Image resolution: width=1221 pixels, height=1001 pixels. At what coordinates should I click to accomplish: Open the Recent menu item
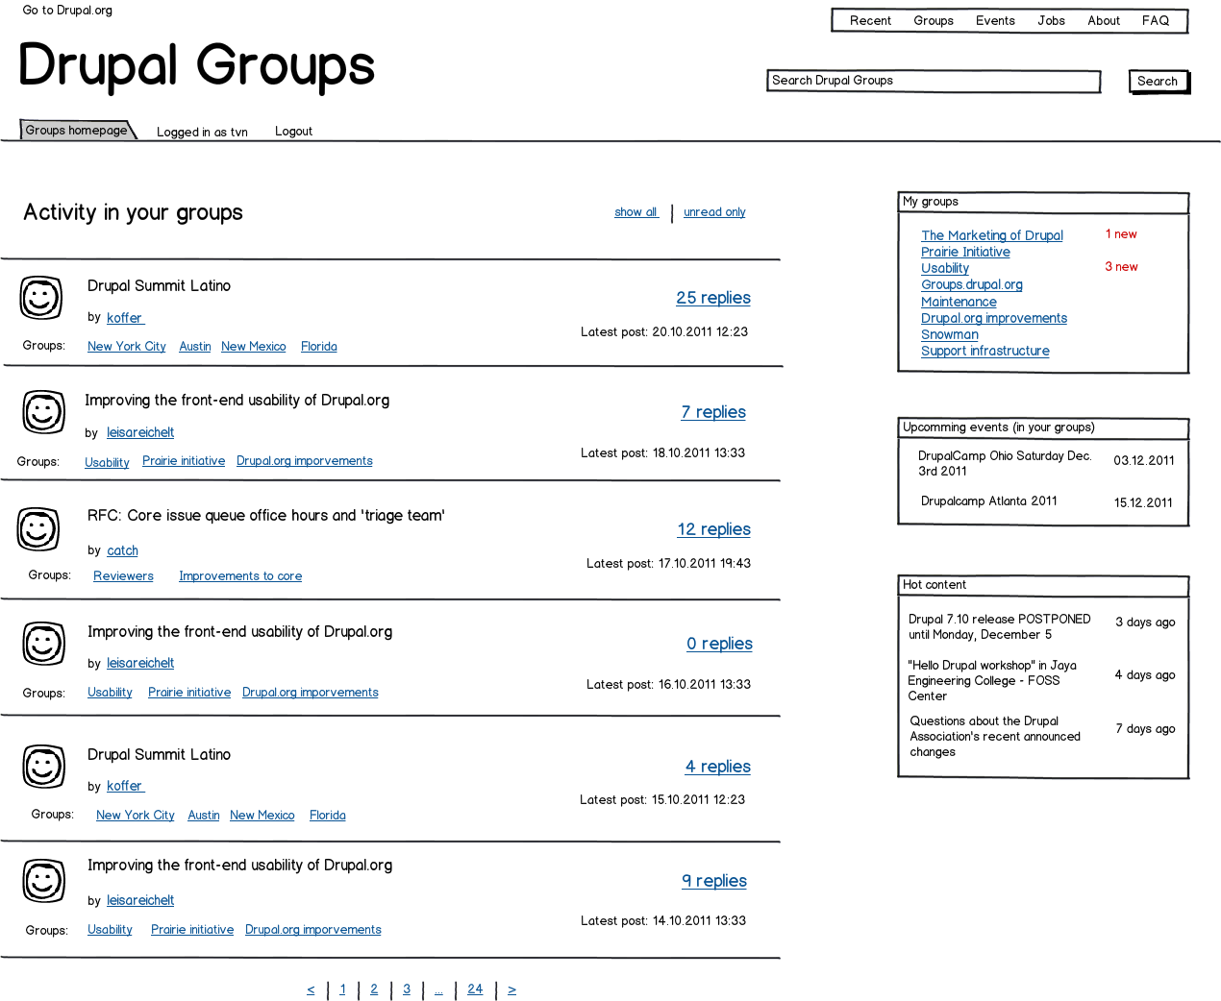(868, 20)
